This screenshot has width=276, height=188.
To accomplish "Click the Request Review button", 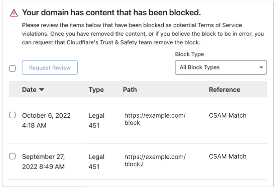I will tap(50, 68).
